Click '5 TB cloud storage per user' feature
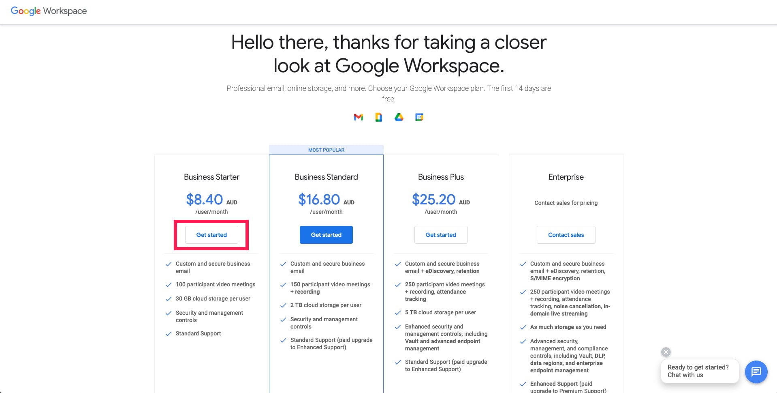 tap(440, 313)
